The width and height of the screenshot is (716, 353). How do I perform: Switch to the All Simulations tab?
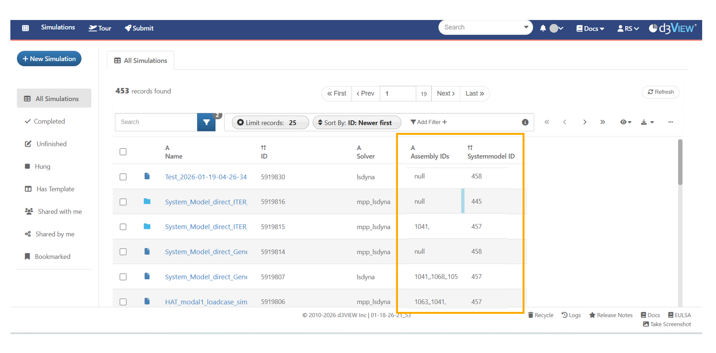click(x=141, y=61)
